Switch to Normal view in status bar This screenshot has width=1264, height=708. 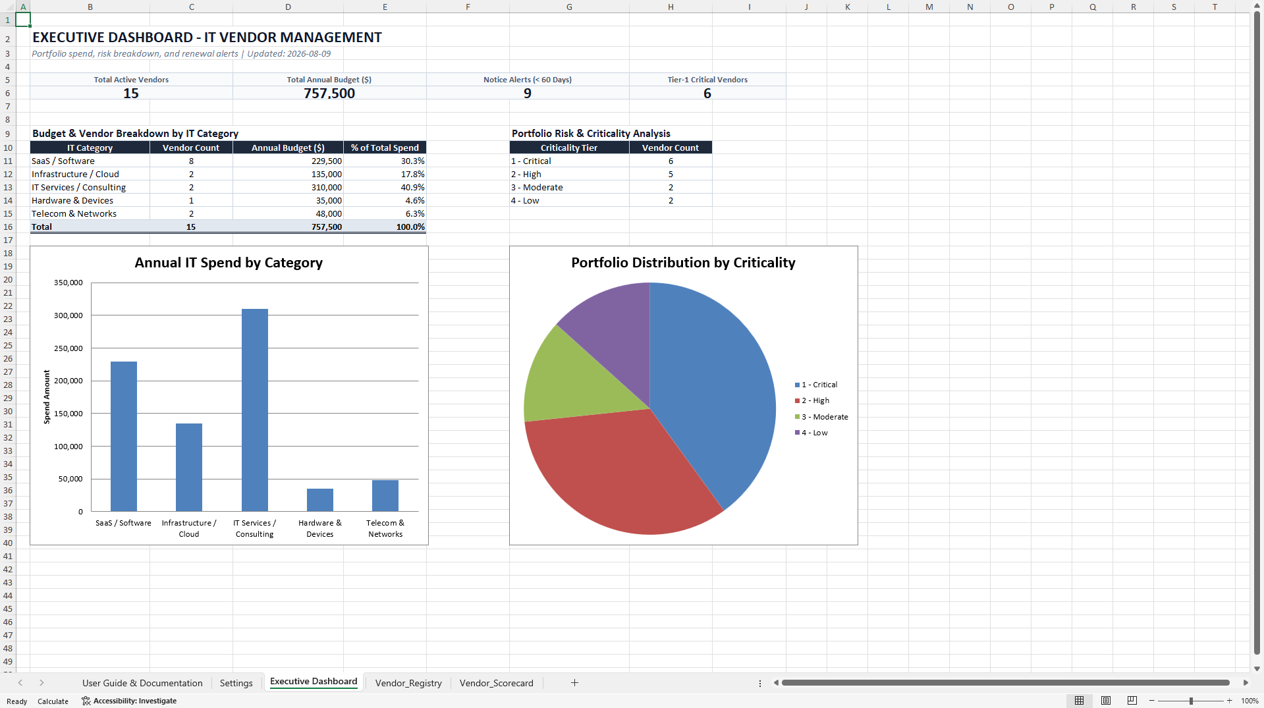coord(1079,701)
